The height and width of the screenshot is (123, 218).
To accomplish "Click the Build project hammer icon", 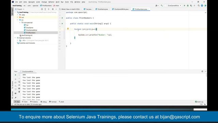I will pyautogui.click(x=161, y=5).
